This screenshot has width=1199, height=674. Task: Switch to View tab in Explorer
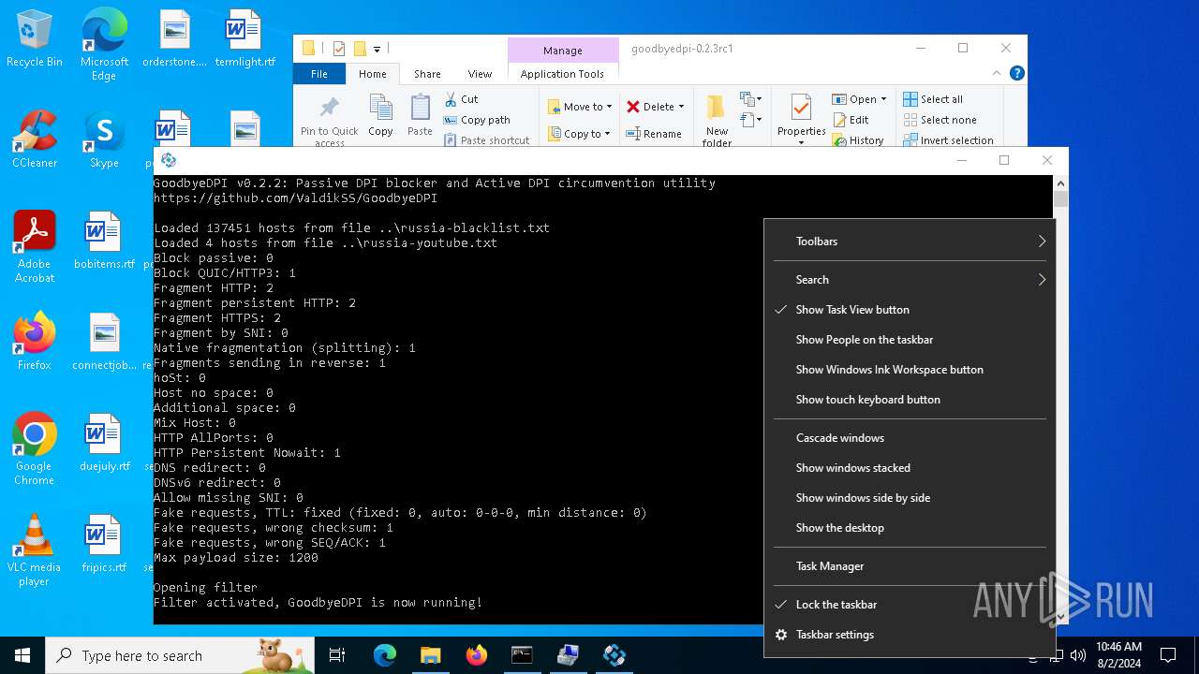480,74
